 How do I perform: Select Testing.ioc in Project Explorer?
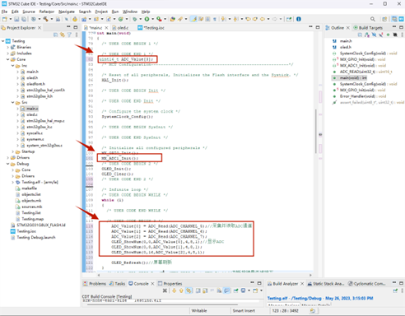(26, 231)
